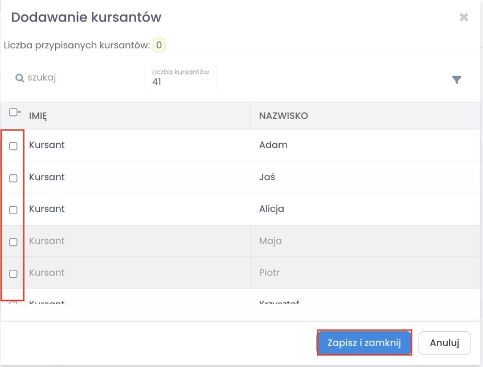
Task: Click the Piotr surname cell
Action: [269, 273]
